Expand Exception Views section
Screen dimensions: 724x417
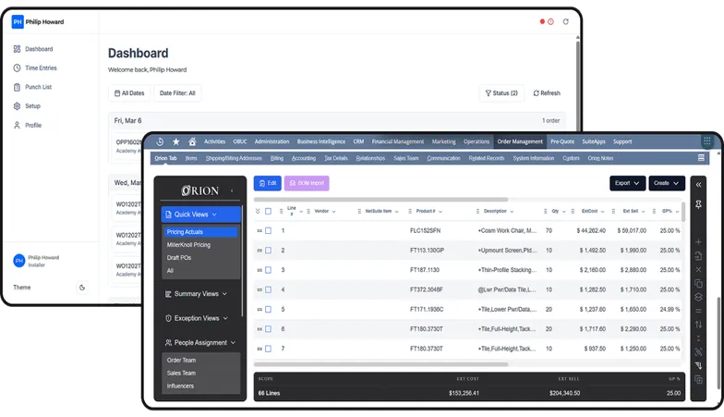[x=197, y=318]
